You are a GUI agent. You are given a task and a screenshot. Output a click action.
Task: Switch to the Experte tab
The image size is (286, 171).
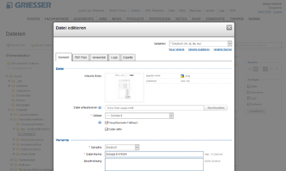(x=128, y=57)
